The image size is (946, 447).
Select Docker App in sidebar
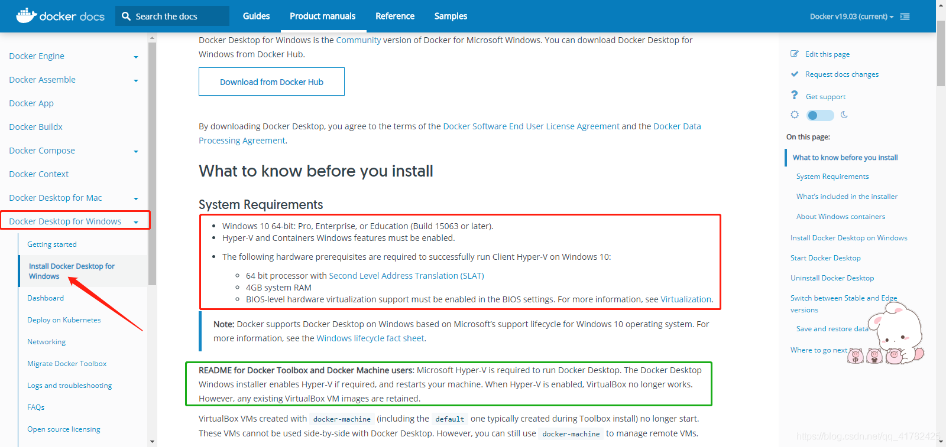(x=31, y=103)
